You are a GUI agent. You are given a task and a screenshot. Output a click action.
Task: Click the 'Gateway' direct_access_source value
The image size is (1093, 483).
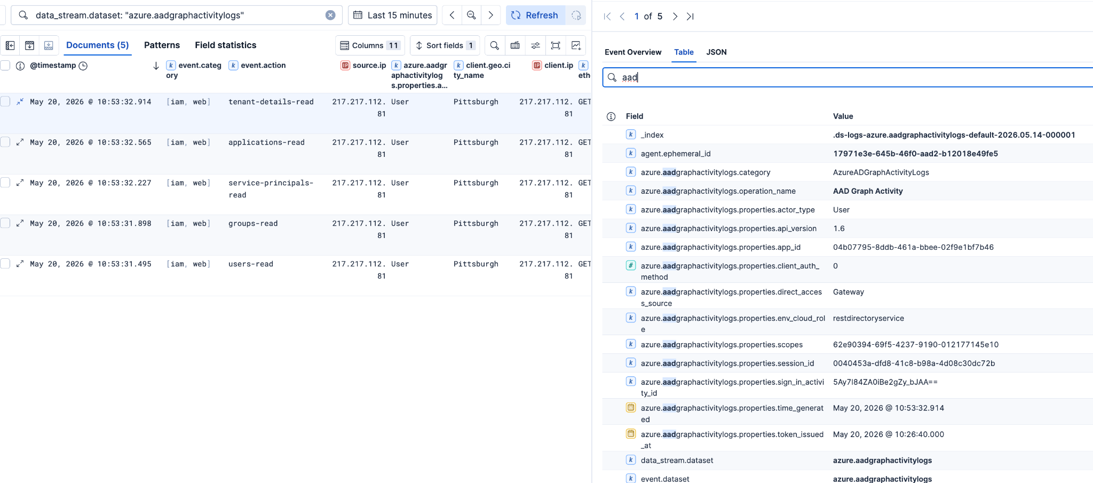[x=848, y=292]
